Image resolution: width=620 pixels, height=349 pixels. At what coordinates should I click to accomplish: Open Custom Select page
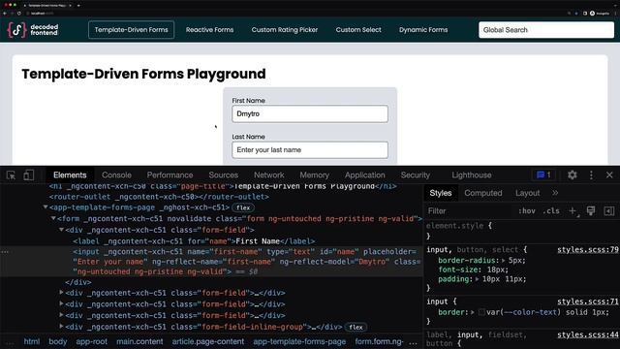(358, 30)
